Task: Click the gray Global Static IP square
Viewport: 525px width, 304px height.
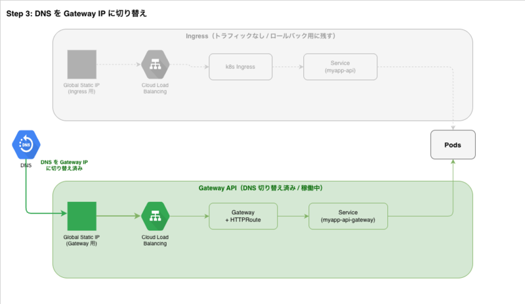Action: pos(81,64)
